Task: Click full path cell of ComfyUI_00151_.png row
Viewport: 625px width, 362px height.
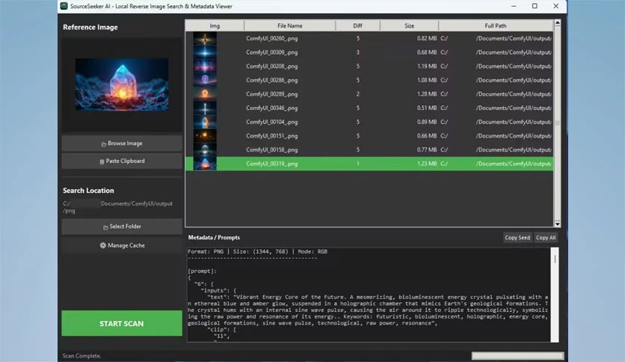Action: point(496,136)
